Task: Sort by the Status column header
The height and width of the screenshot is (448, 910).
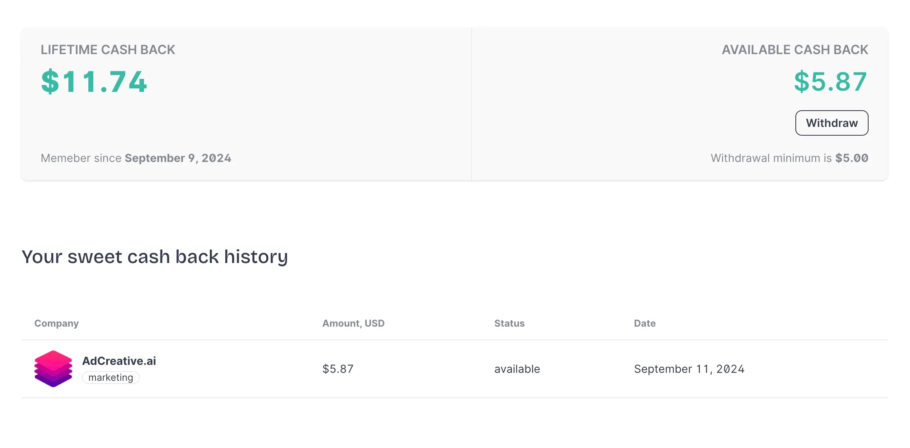Action: pos(509,323)
